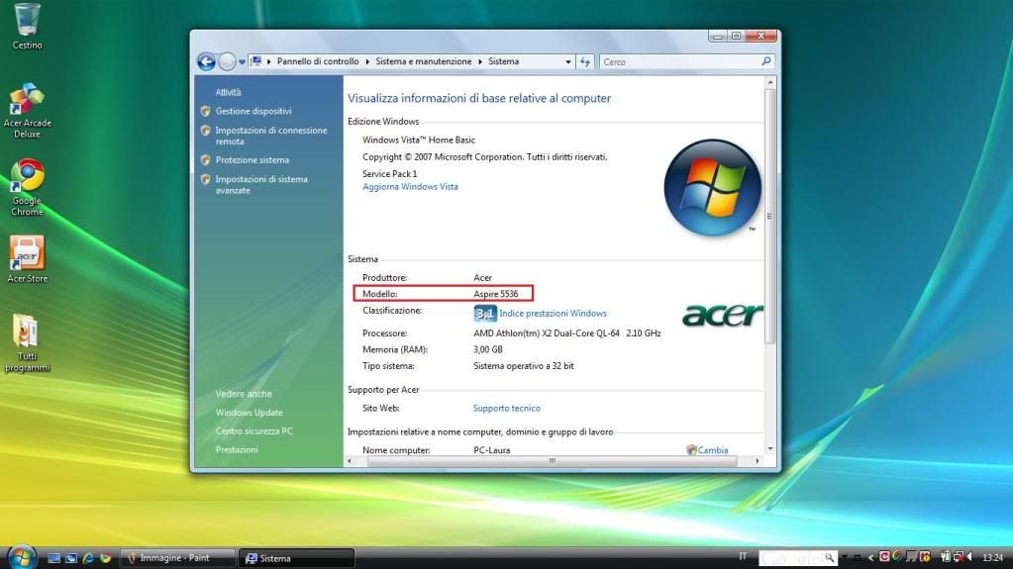Image resolution: width=1013 pixels, height=569 pixels.
Task: Click the vertical scrollbar up arrow
Action: click(770, 83)
